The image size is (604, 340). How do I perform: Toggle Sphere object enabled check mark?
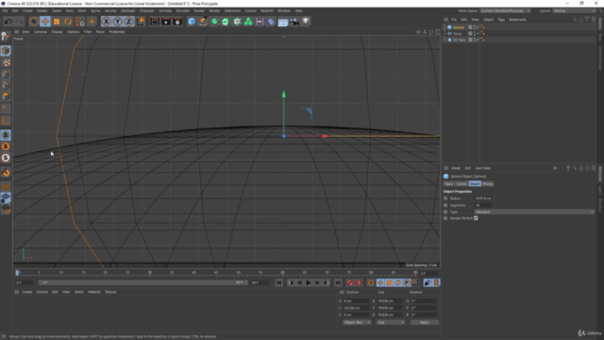coord(478,27)
